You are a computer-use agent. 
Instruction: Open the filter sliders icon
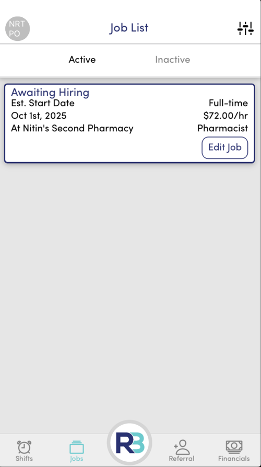point(245,29)
